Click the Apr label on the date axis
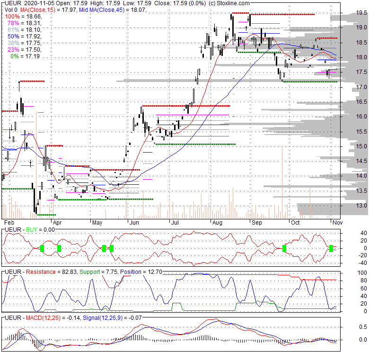Screen dimensions: 369x353 (57, 222)
